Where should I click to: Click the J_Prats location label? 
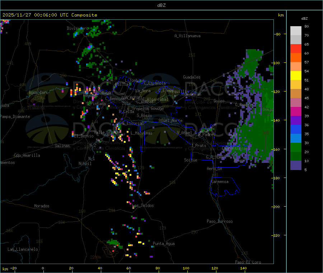coord(198,145)
